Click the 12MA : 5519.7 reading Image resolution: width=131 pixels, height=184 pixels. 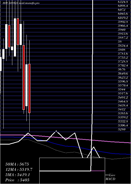pyautogui.click(x=19, y=170)
